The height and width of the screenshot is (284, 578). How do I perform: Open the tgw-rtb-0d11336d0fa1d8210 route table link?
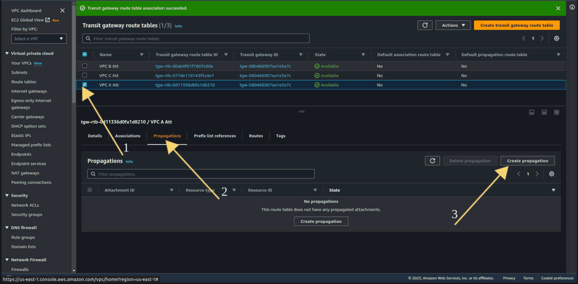[x=186, y=84]
